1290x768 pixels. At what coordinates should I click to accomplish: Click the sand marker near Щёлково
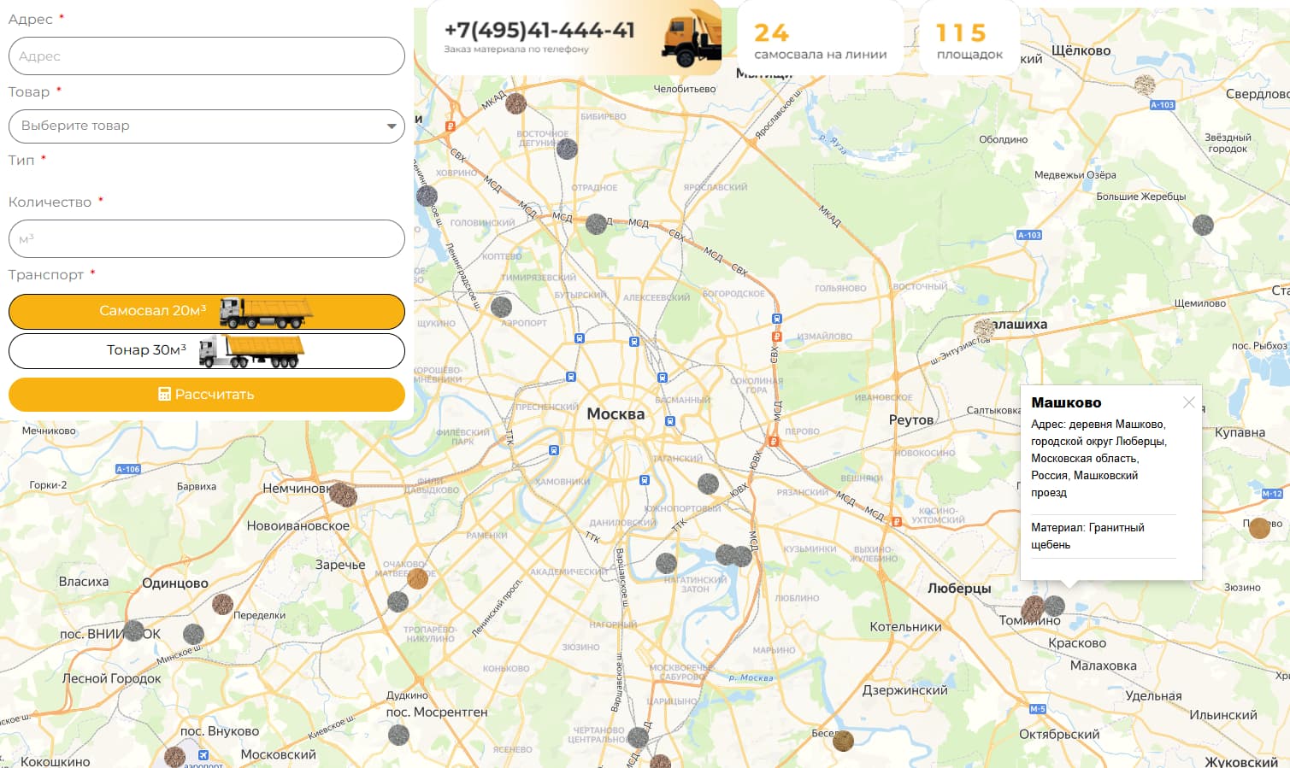coord(1145,85)
